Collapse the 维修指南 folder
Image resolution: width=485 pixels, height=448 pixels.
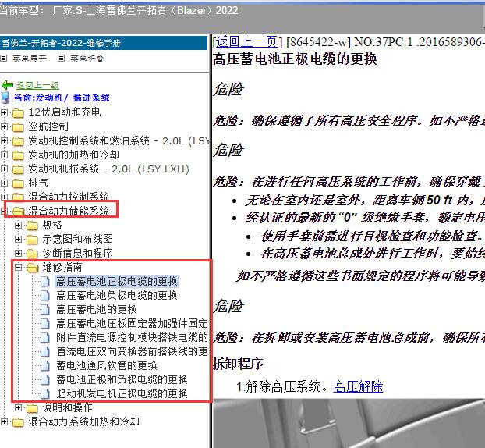click(x=18, y=267)
